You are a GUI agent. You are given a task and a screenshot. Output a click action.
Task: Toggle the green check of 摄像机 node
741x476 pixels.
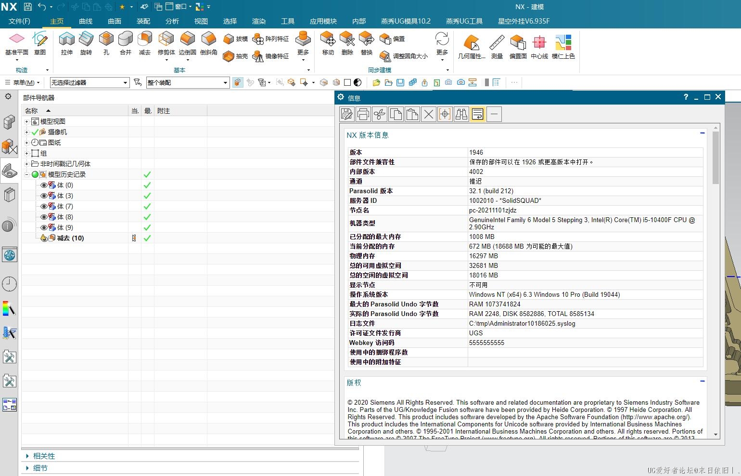pos(35,132)
